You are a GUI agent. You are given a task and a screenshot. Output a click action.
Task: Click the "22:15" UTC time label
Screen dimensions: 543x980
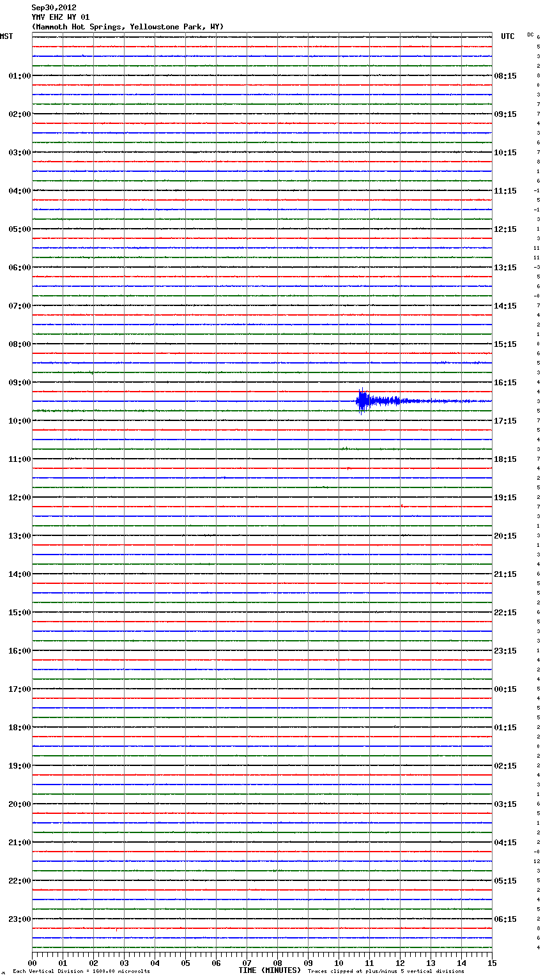pyautogui.click(x=505, y=613)
